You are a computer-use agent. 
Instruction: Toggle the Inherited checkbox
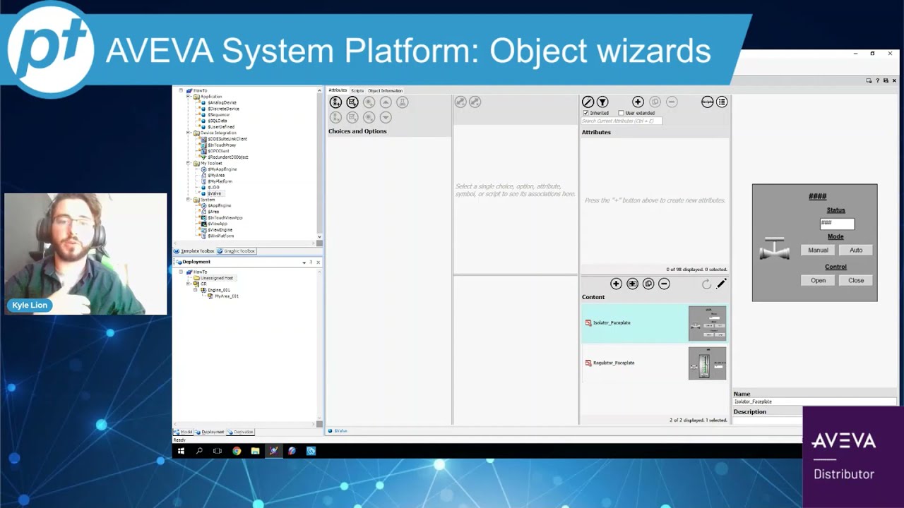click(x=585, y=113)
